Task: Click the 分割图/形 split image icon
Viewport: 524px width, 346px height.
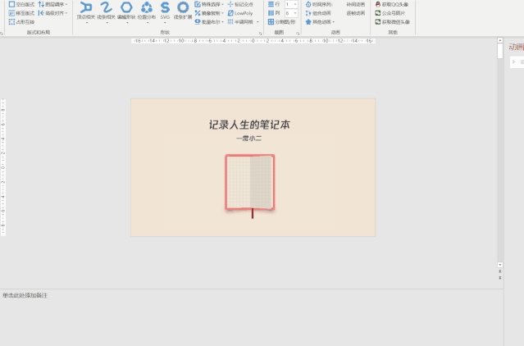Action: click(271, 21)
